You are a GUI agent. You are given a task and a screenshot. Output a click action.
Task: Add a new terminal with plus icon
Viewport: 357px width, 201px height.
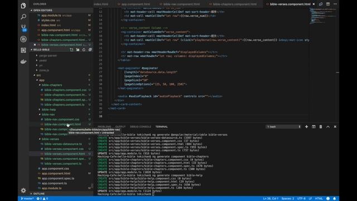click(306, 127)
